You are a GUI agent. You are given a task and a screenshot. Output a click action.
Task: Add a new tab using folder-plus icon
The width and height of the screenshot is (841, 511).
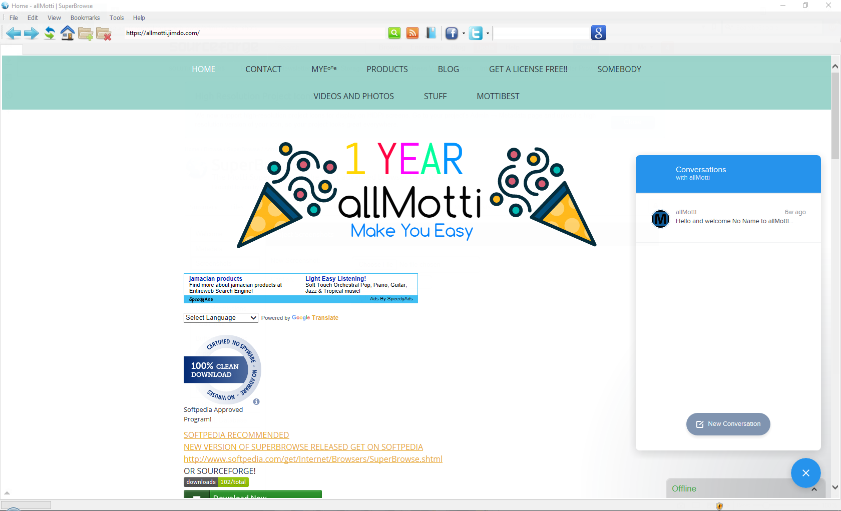tap(86, 34)
